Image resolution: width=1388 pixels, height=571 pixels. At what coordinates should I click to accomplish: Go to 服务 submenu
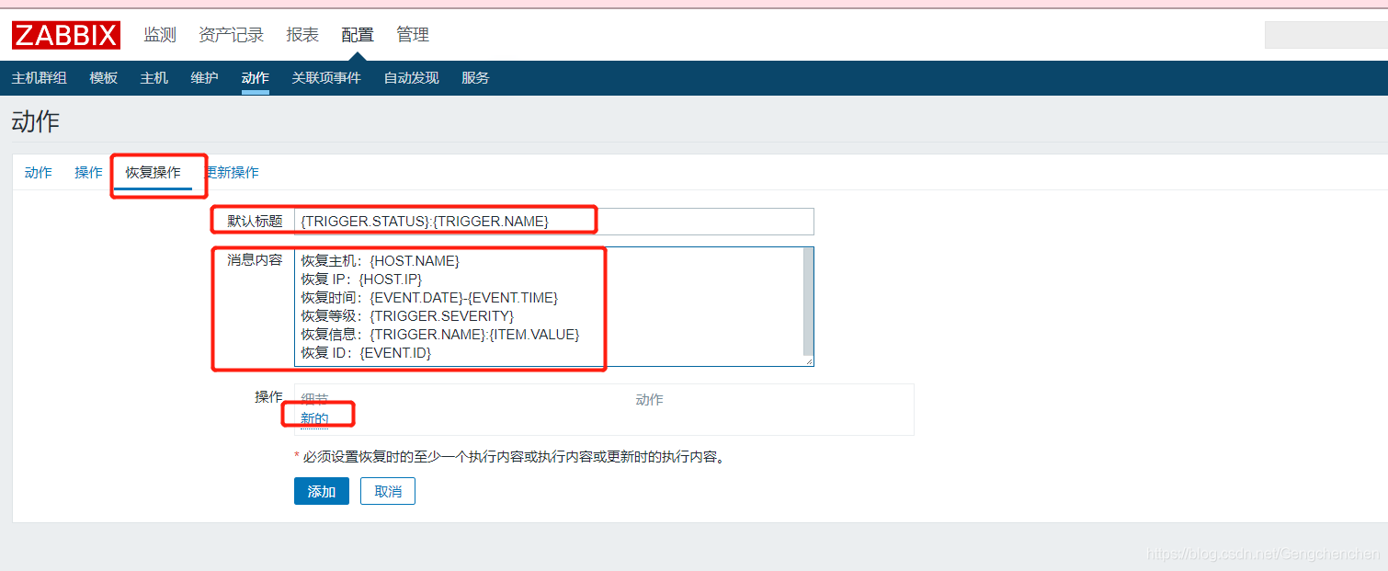[476, 78]
